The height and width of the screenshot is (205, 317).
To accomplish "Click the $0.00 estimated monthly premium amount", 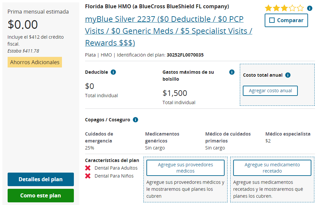I will (x=23, y=24).
